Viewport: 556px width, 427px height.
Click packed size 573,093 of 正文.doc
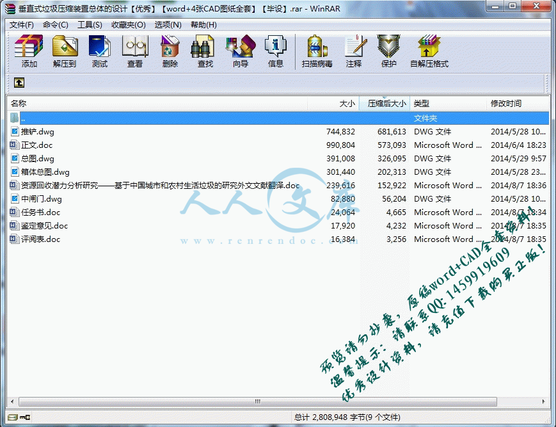coord(392,145)
